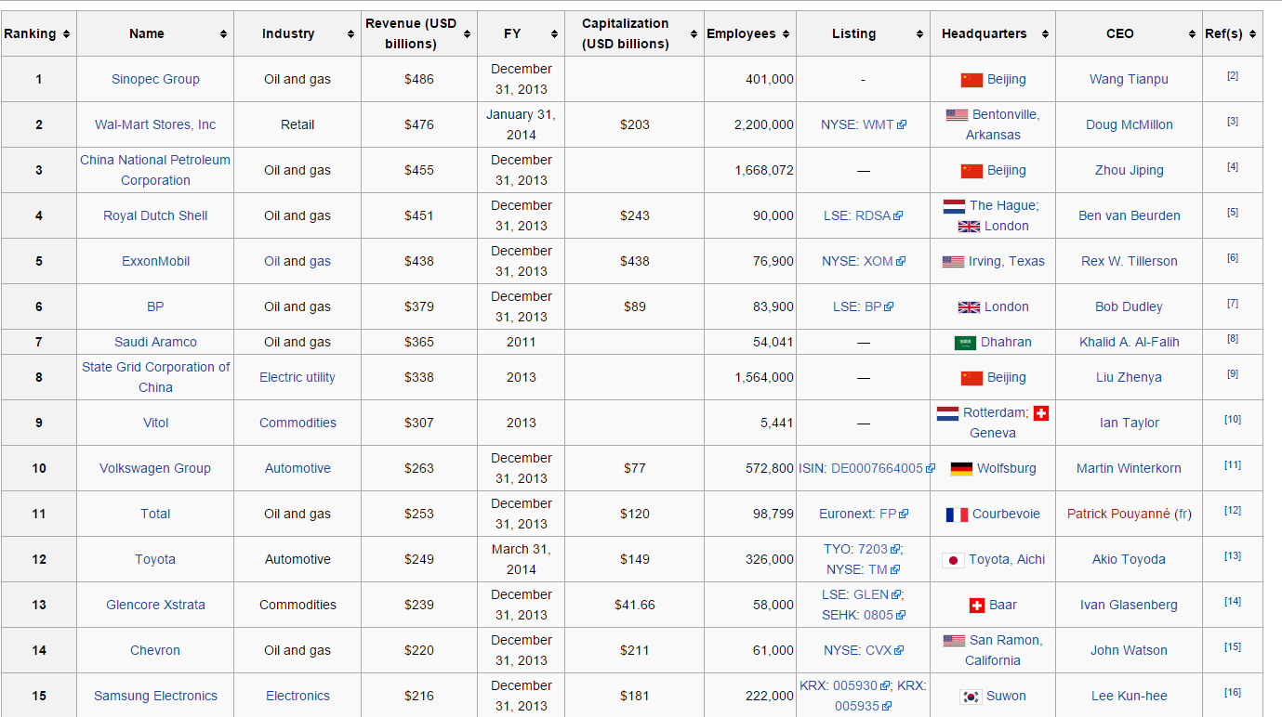Open Geneva headquarters link
1282x717 pixels.
pos(993,433)
